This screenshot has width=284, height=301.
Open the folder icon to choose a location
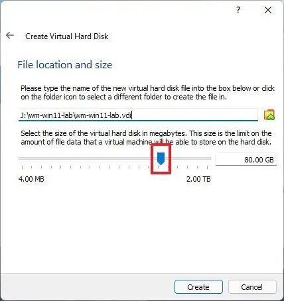[x=269, y=115]
